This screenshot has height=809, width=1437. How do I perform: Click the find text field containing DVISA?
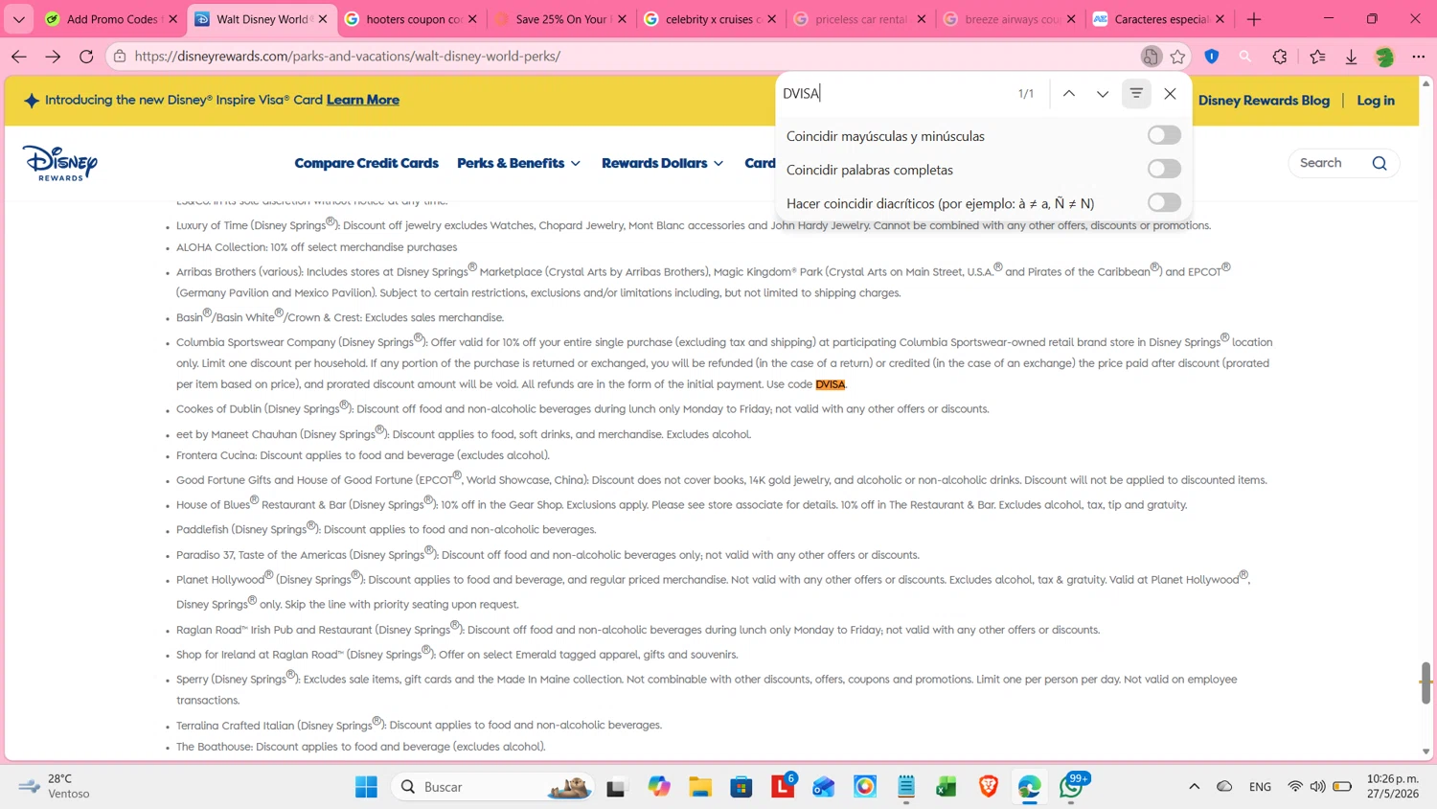pos(896,93)
